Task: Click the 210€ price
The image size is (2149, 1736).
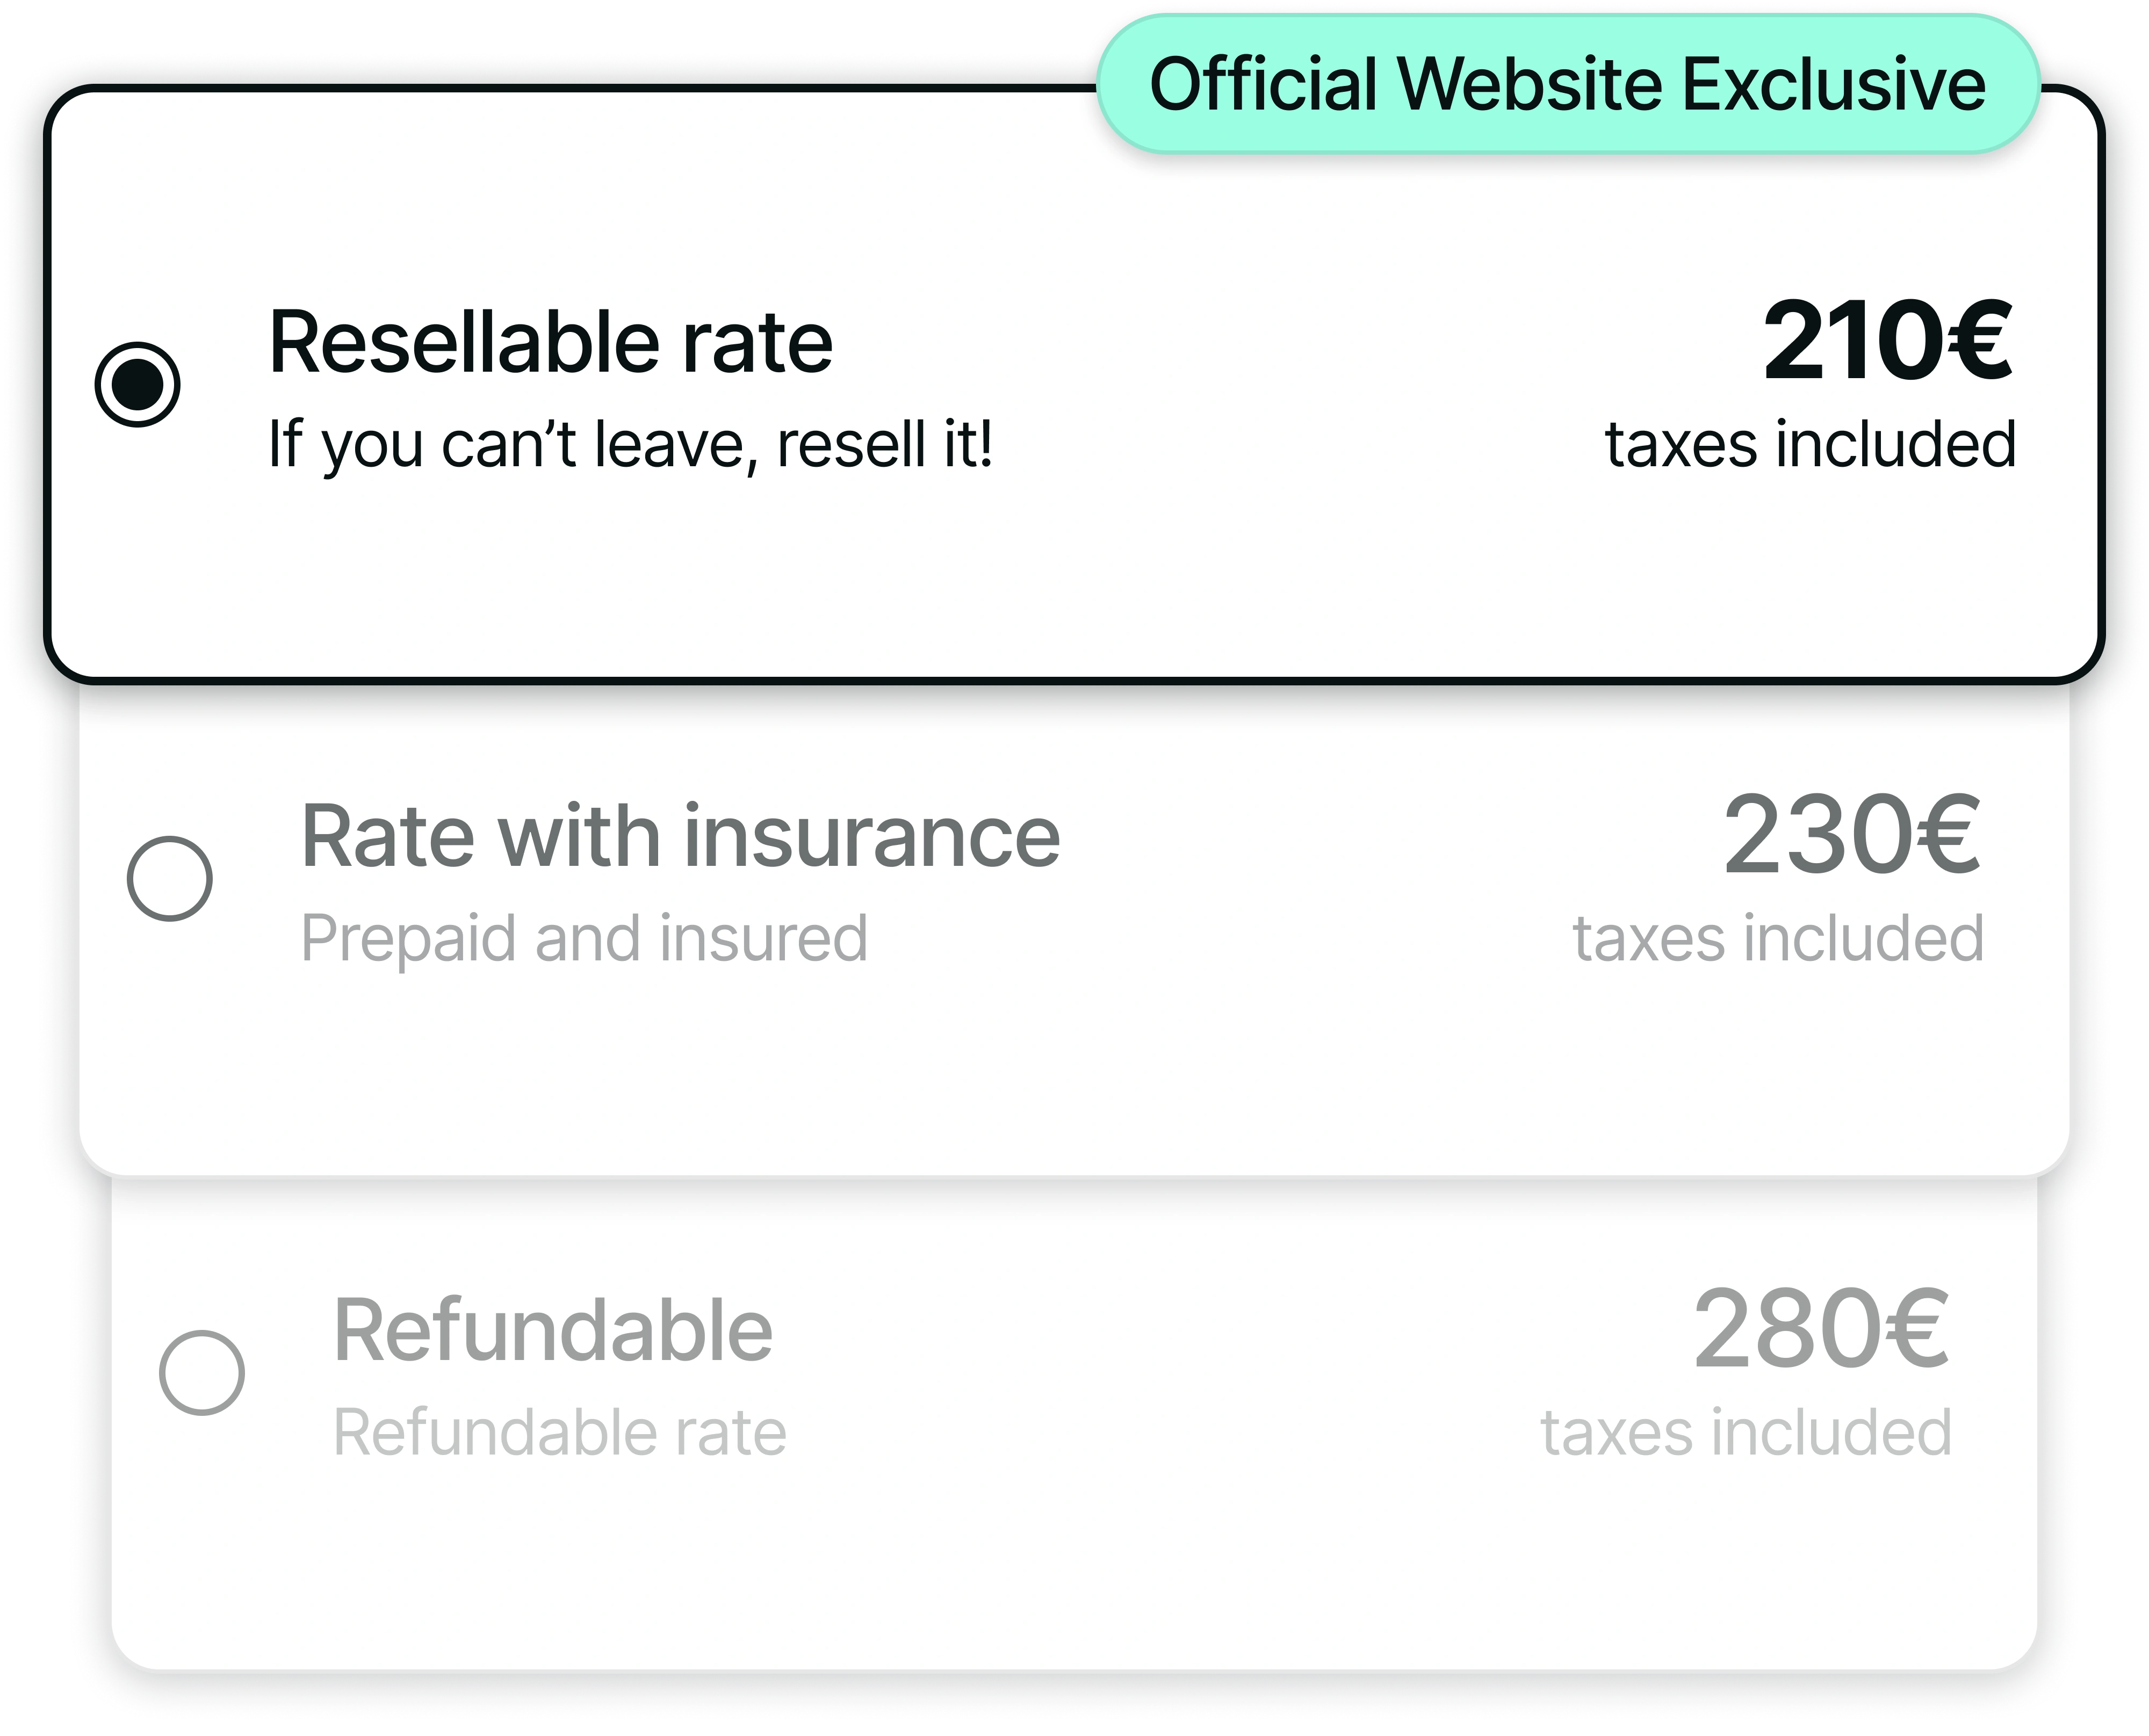Action: [1887, 342]
